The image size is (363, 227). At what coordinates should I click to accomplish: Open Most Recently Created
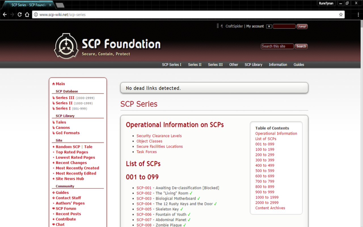tap(77, 168)
